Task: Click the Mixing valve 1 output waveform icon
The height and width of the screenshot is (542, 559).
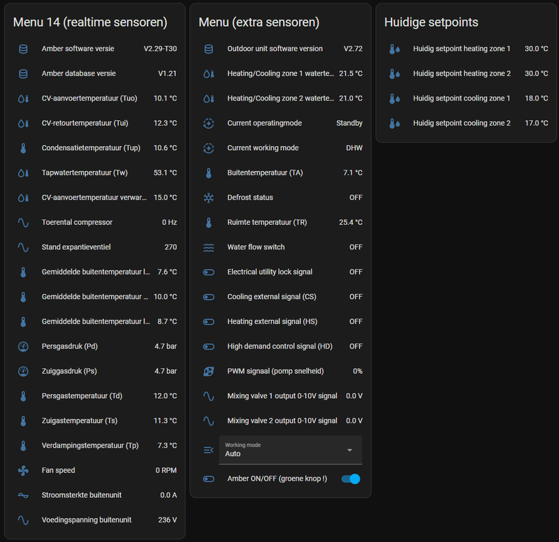Action: [x=208, y=395]
